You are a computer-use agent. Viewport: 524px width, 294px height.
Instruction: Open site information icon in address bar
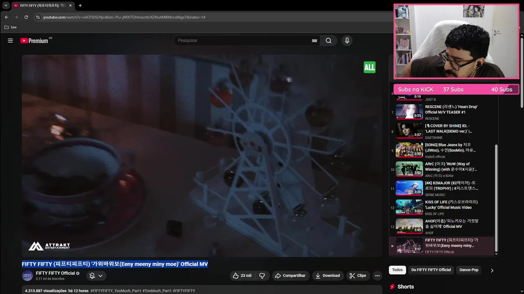(x=38, y=17)
